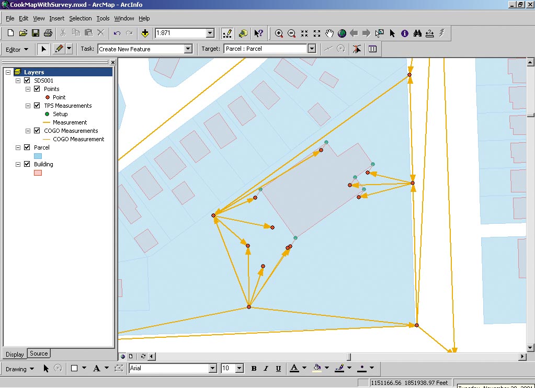Collapse the SDS001 group layer
The height and width of the screenshot is (388, 535).
coord(18,81)
